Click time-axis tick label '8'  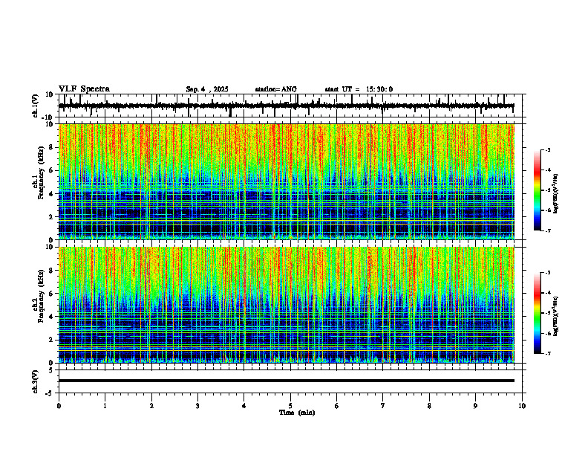[x=429, y=406]
